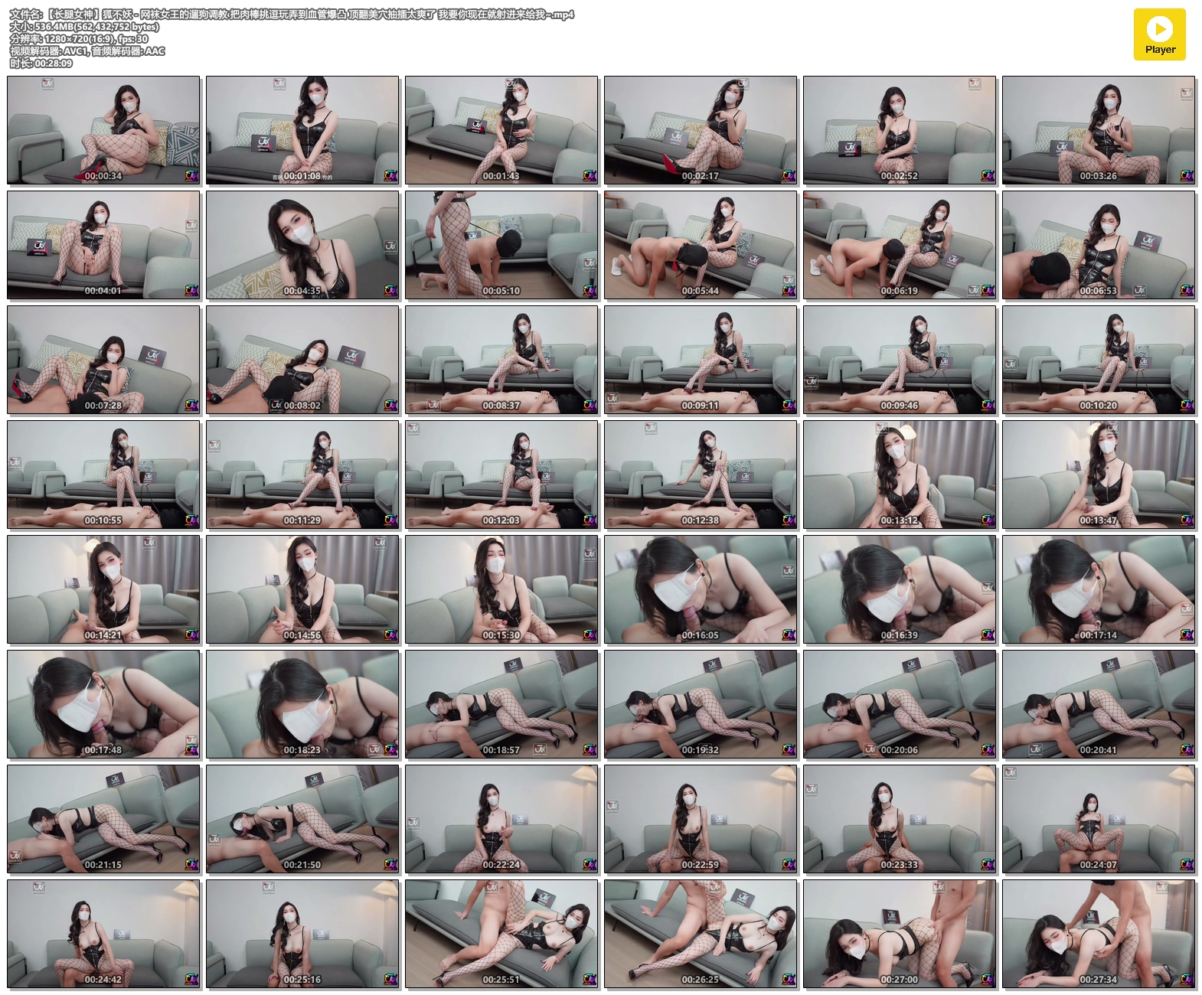Screen dimensions: 1202x995
Task: Click the frame at 00:14:21
Action: (103, 589)
